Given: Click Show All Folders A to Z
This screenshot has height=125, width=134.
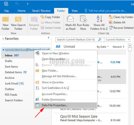Looking at the screenshot, I should pos(99,23).
